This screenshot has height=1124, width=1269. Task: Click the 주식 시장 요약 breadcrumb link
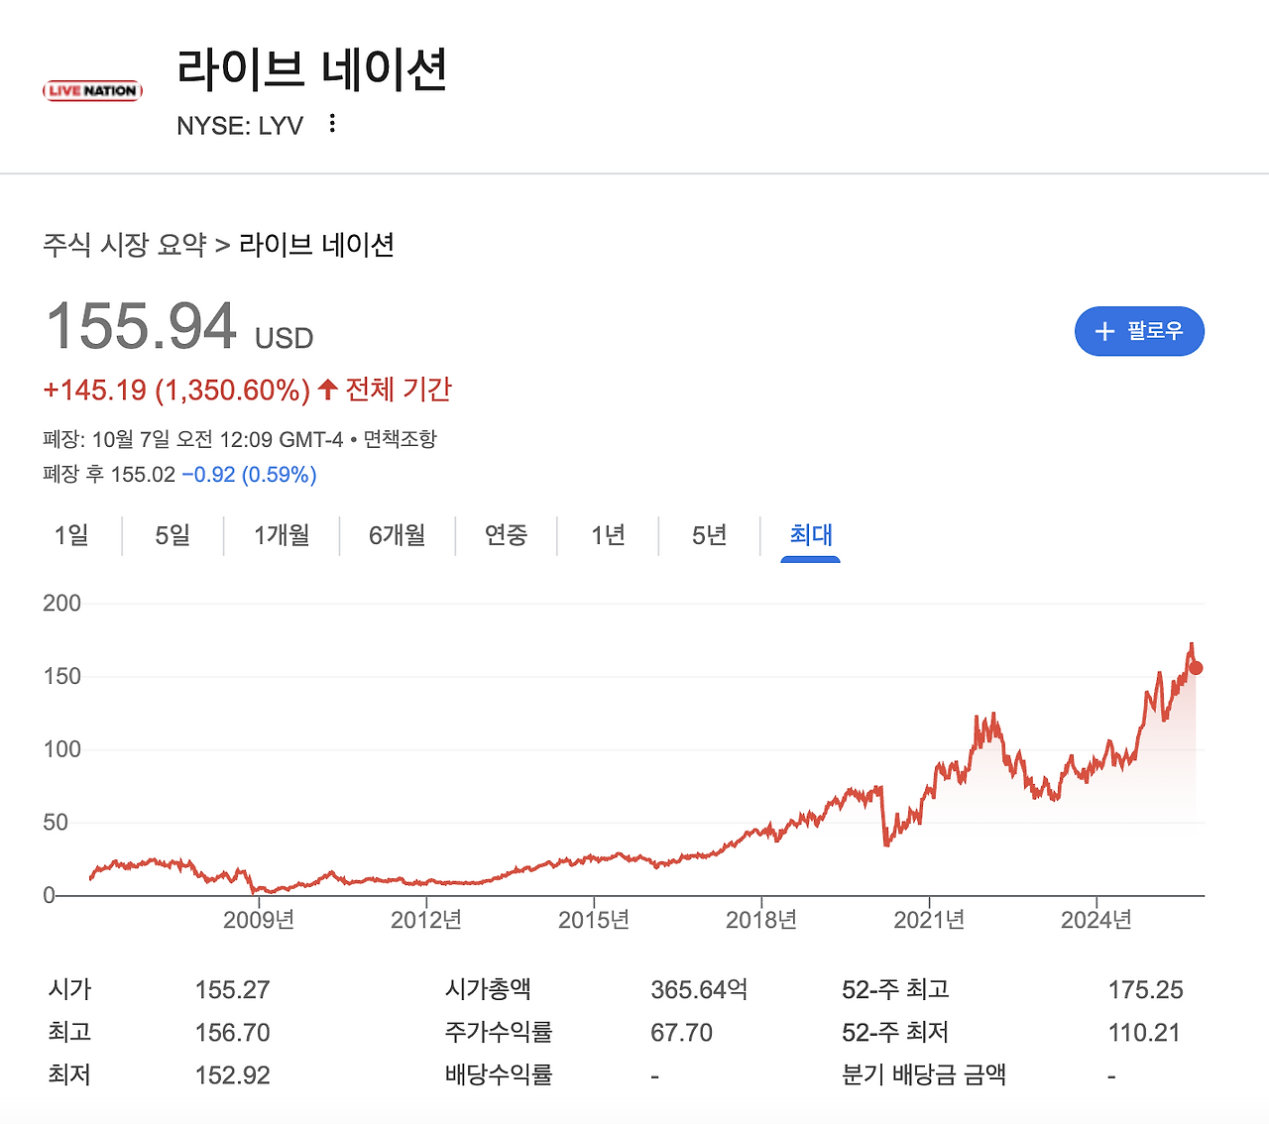[x=122, y=245]
